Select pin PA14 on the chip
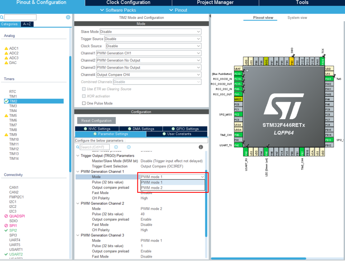Screen dimensions: 345x261 [323, 61]
